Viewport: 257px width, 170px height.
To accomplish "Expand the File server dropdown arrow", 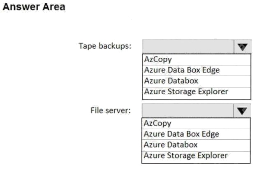I will (x=242, y=111).
